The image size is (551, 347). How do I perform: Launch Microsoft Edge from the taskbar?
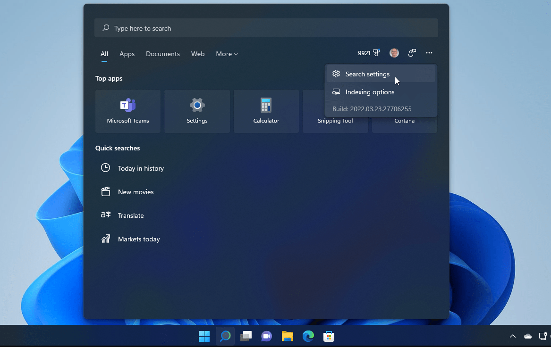pyautogui.click(x=308, y=336)
